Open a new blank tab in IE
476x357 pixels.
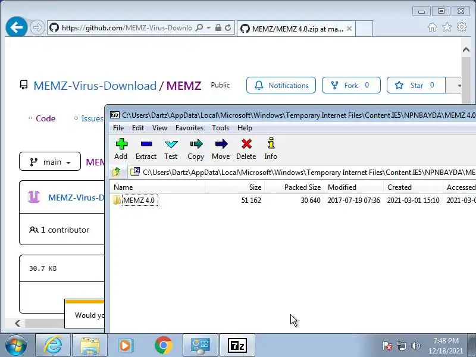[364, 29]
